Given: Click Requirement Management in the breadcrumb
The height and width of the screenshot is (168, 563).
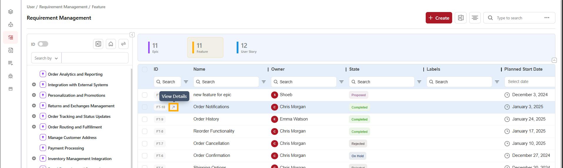Looking at the screenshot, I should coord(63,7).
